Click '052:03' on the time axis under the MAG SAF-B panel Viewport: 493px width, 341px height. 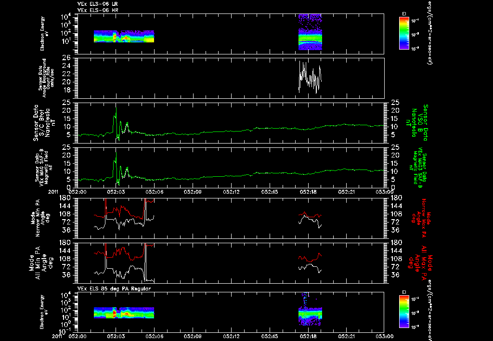pos(116,192)
